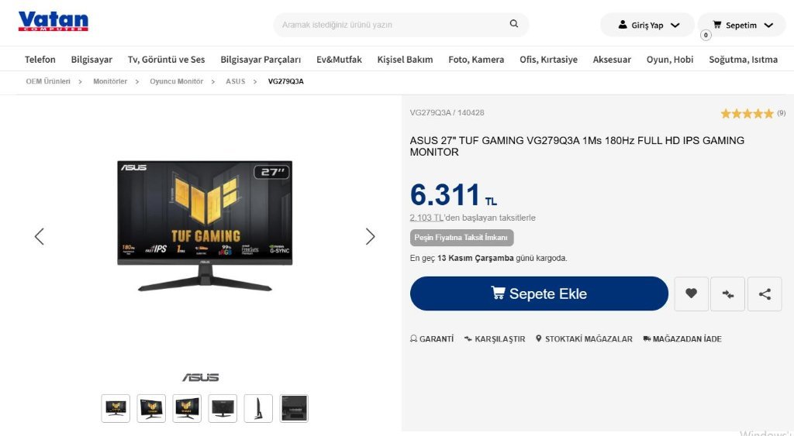Select the last dark thumbnail image
794x436 pixels.
[x=294, y=408]
